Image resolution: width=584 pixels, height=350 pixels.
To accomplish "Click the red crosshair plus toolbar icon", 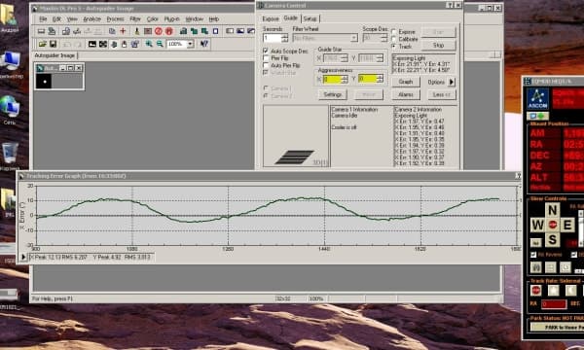I will (123, 31).
